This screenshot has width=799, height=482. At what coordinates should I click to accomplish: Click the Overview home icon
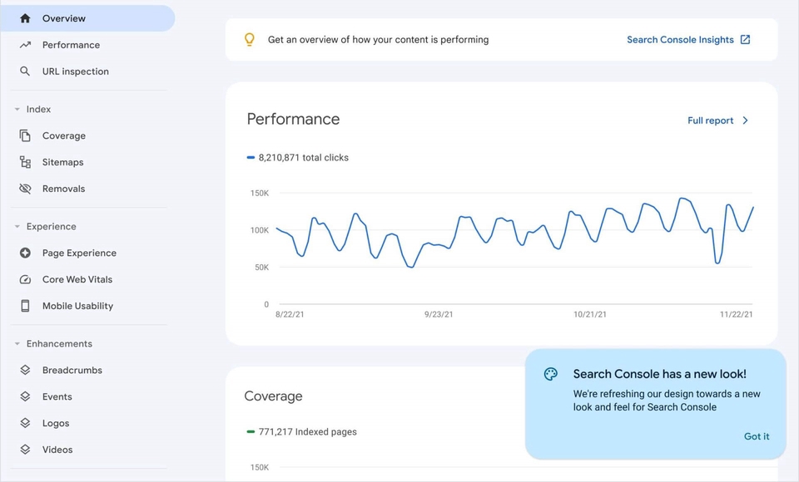click(x=25, y=18)
